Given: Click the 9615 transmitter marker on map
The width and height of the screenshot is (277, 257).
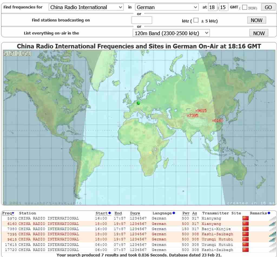Looking at the screenshot, I should click(201, 111).
